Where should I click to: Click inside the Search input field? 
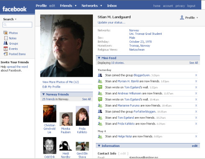(x=17, y=25)
